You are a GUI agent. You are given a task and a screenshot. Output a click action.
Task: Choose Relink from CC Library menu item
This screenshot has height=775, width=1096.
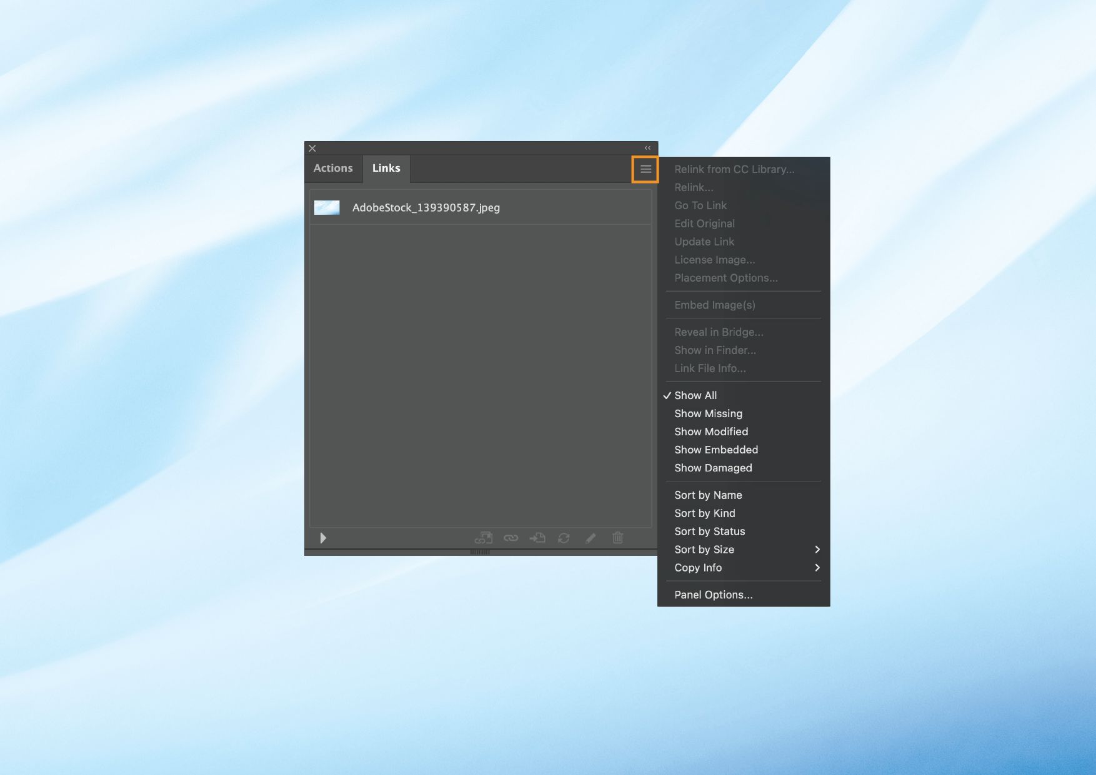(744, 169)
